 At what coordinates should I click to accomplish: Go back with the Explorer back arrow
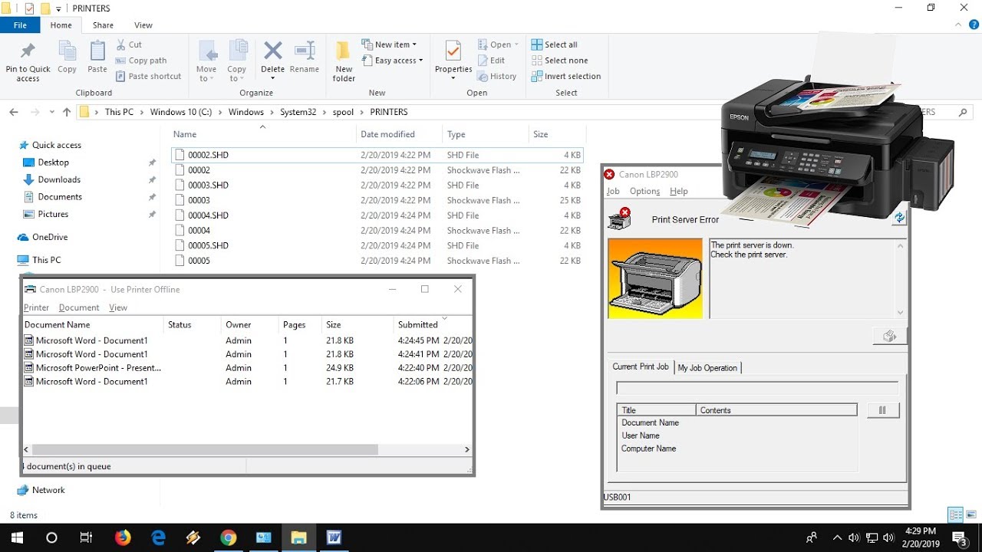click(x=14, y=112)
